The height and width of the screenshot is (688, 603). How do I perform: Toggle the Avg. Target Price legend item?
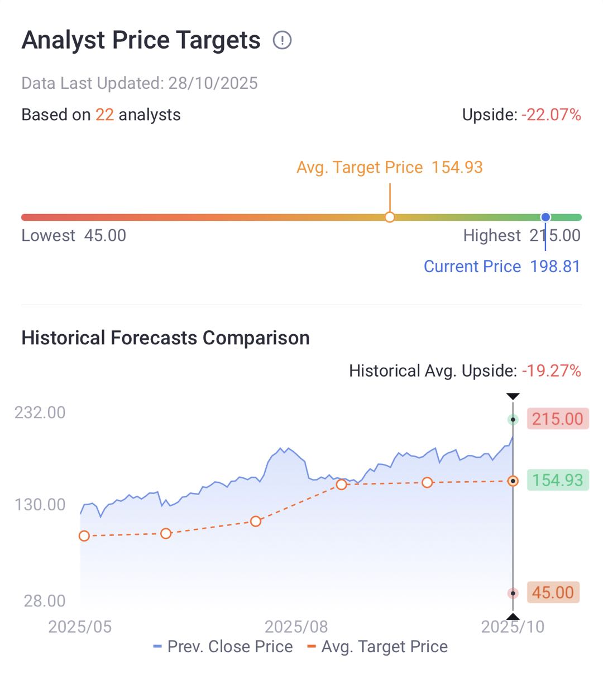(x=378, y=647)
